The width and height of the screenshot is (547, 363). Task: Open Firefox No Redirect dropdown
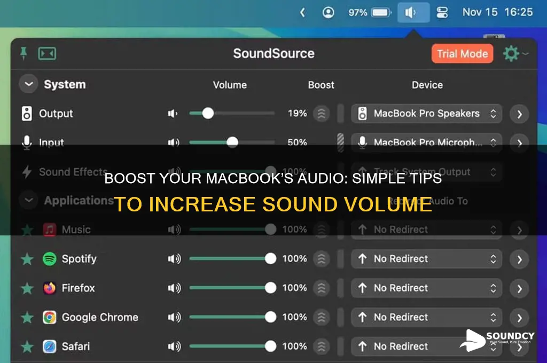426,288
